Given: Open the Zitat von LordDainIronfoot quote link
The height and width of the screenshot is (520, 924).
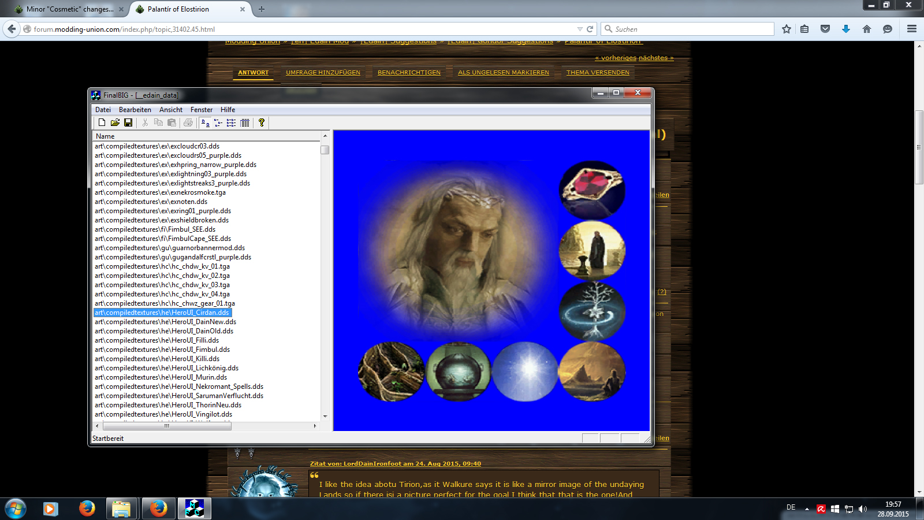Looking at the screenshot, I should pos(396,463).
